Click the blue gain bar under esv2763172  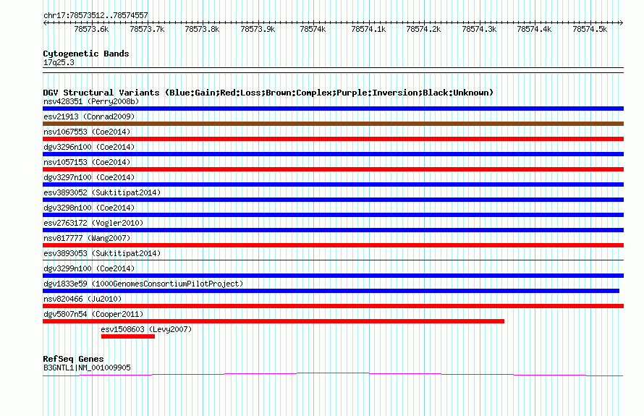[333, 230]
